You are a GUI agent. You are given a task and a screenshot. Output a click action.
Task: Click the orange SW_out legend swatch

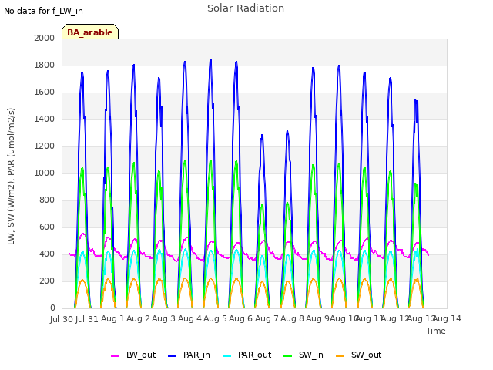click(340, 356)
